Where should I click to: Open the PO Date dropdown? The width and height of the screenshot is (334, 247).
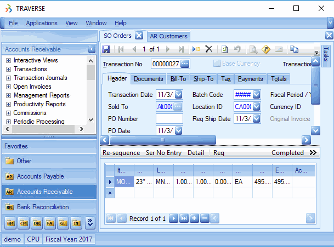point(178,131)
